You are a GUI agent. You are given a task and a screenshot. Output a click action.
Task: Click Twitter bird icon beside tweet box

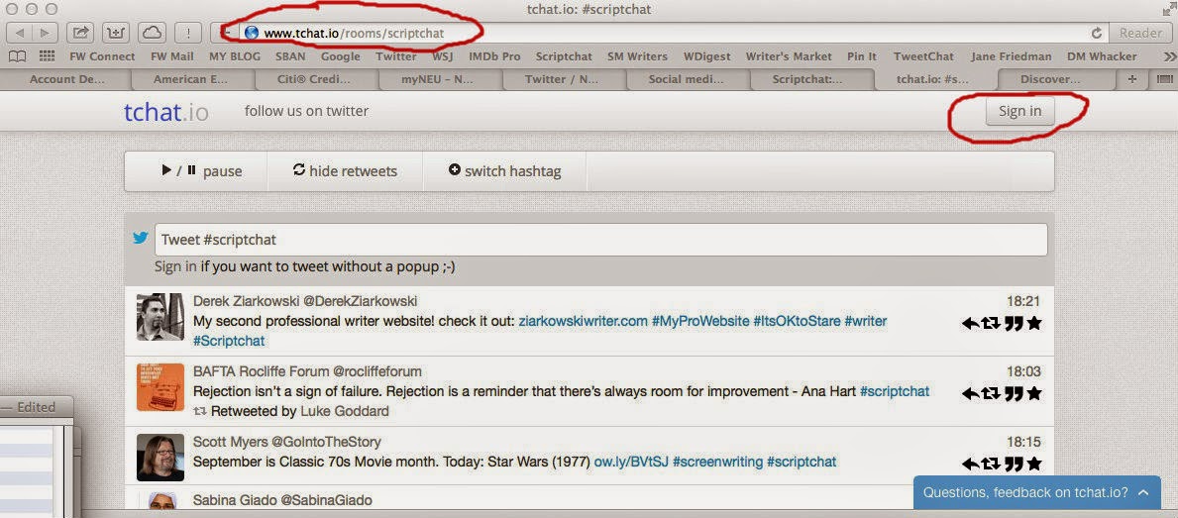(141, 238)
